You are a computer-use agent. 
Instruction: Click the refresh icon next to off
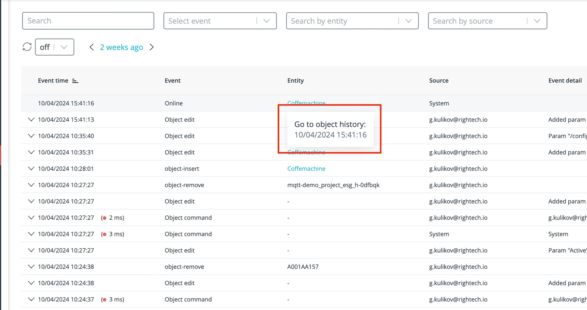pos(27,47)
